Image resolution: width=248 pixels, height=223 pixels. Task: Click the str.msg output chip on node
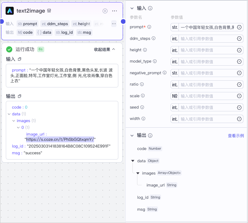pyautogui.click(x=84, y=33)
